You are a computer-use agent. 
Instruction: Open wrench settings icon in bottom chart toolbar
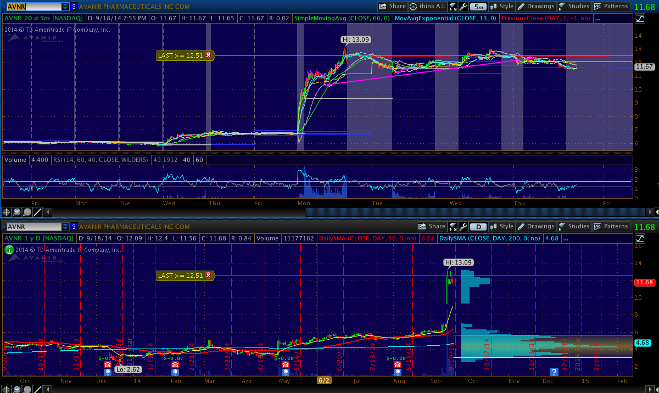463,226
